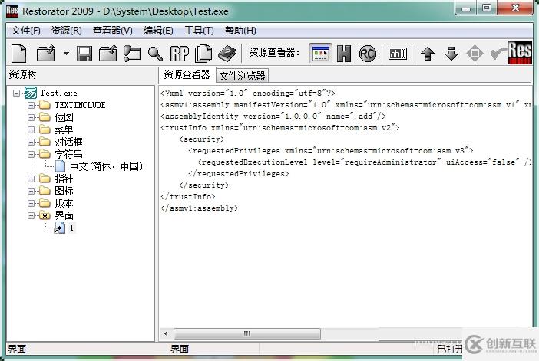Click the horizontal scrollbar thumb

[247, 333]
